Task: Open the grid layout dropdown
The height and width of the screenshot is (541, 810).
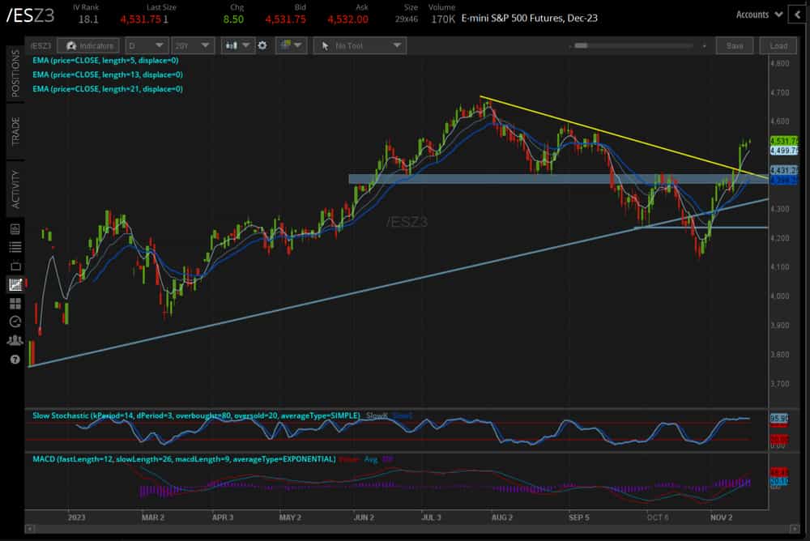Action: [292, 45]
